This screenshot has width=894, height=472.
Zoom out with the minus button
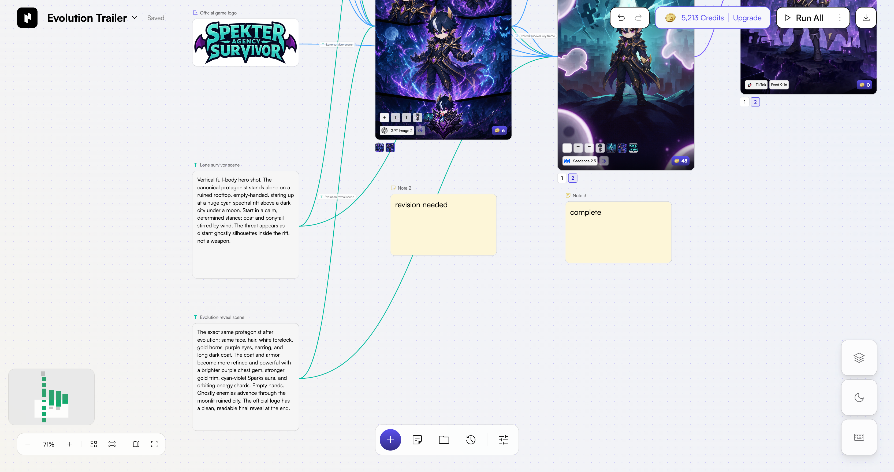[x=28, y=444]
